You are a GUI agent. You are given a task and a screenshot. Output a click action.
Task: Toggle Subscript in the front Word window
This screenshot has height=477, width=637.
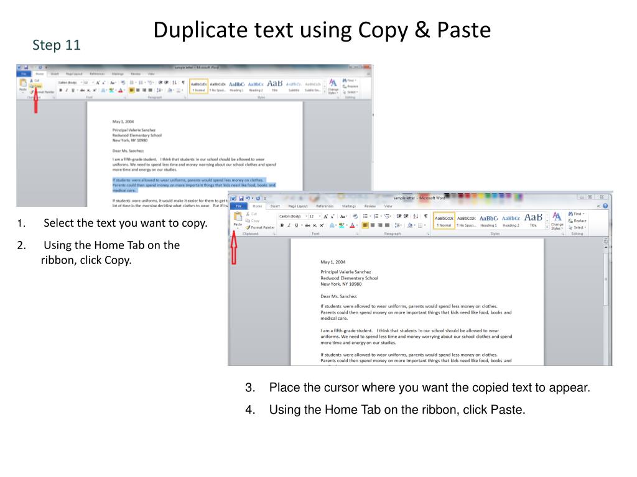(x=315, y=225)
